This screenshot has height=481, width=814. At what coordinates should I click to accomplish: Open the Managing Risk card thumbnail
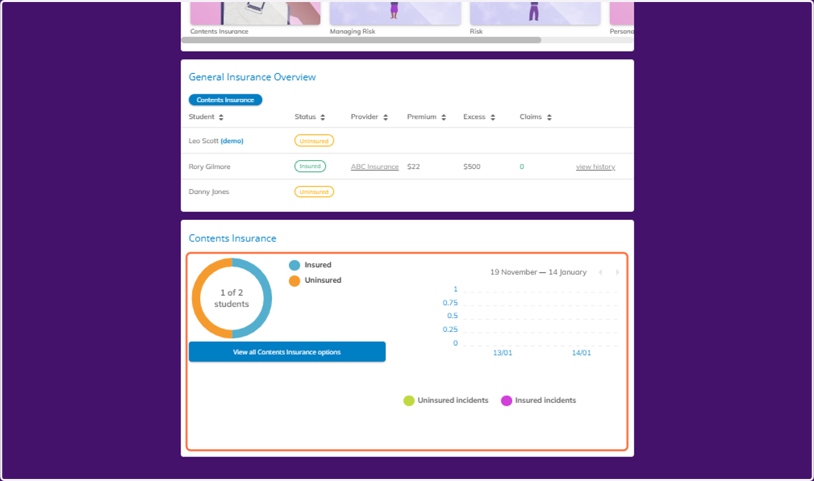[x=395, y=13]
